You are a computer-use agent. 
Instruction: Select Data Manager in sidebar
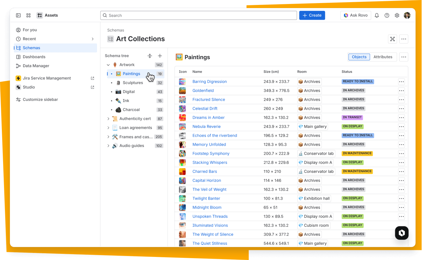pos(36,66)
